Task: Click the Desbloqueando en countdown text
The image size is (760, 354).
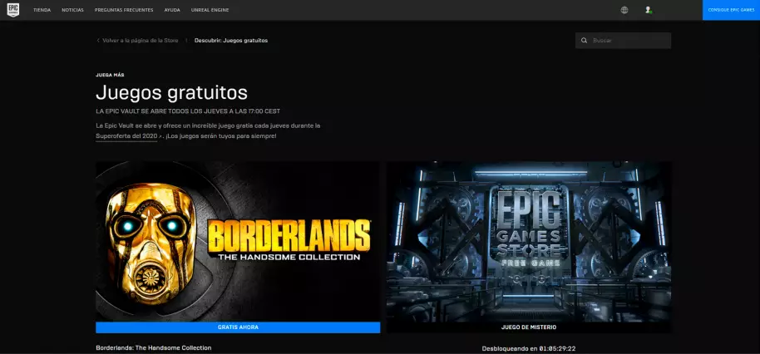Action: tap(529, 349)
